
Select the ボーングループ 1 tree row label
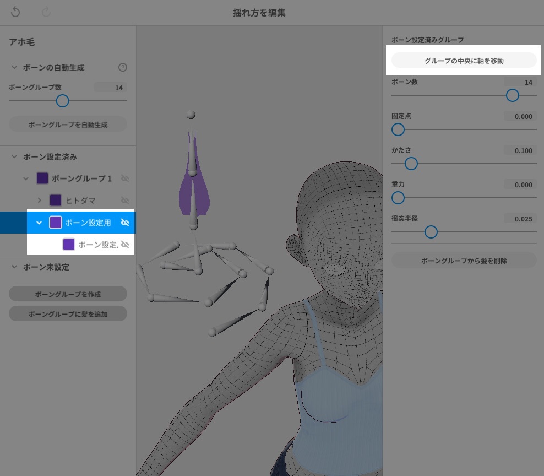click(82, 178)
